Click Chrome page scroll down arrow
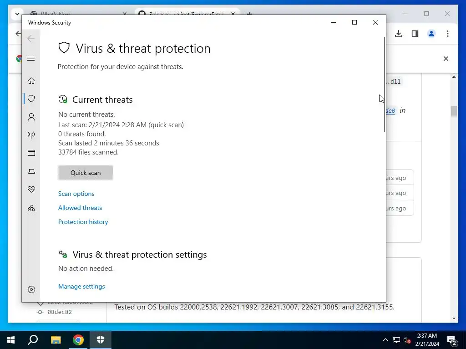 tap(454, 319)
